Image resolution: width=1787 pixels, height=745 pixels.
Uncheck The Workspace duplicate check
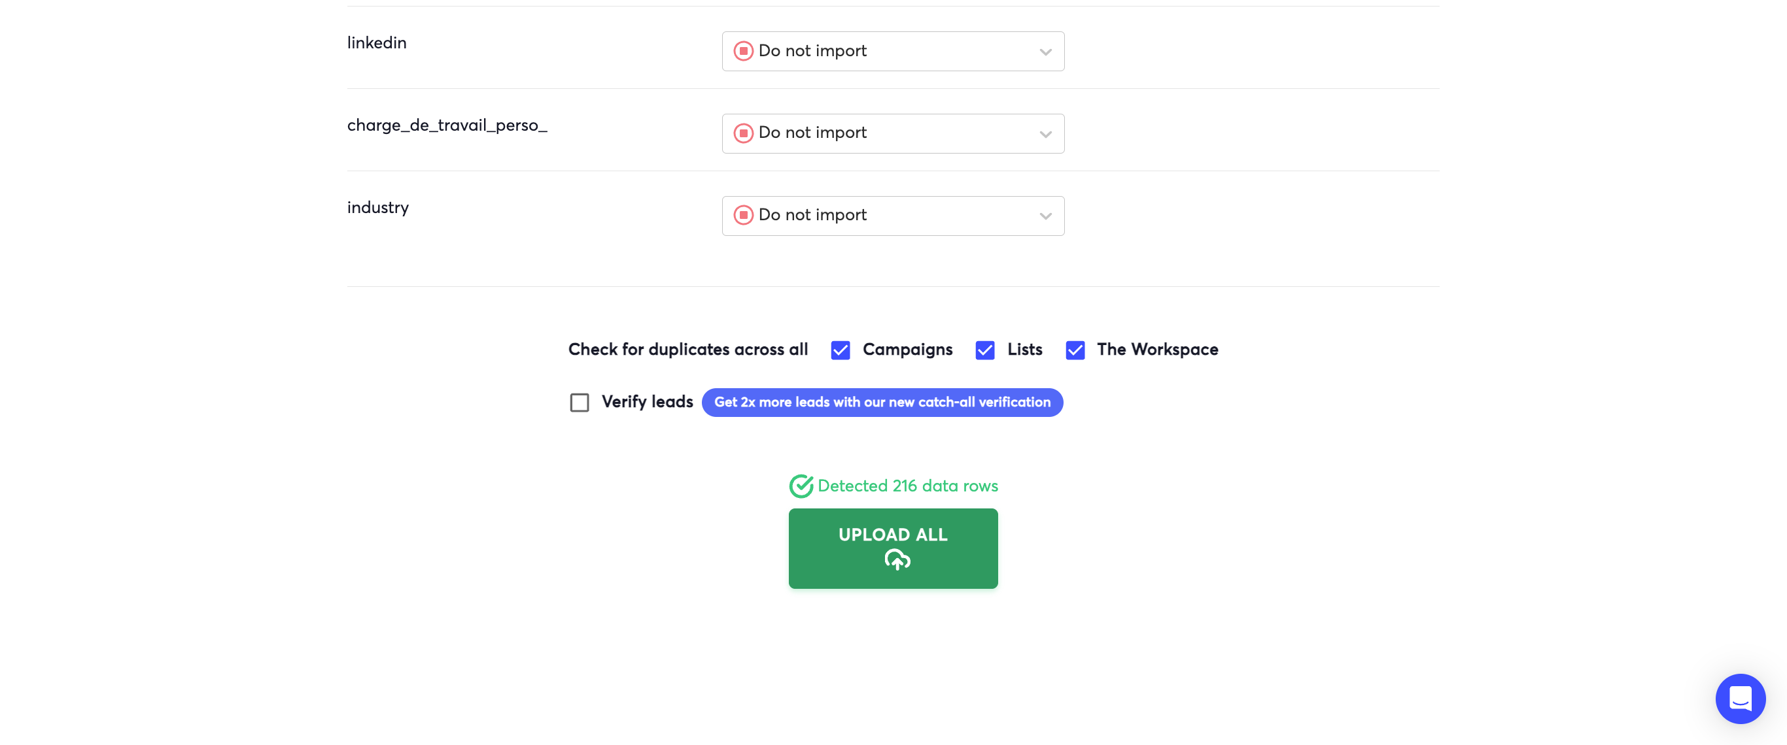point(1075,350)
